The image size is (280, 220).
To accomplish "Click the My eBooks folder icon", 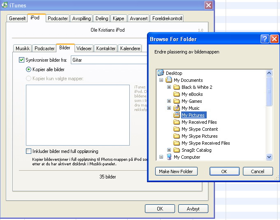I will coord(177,94).
